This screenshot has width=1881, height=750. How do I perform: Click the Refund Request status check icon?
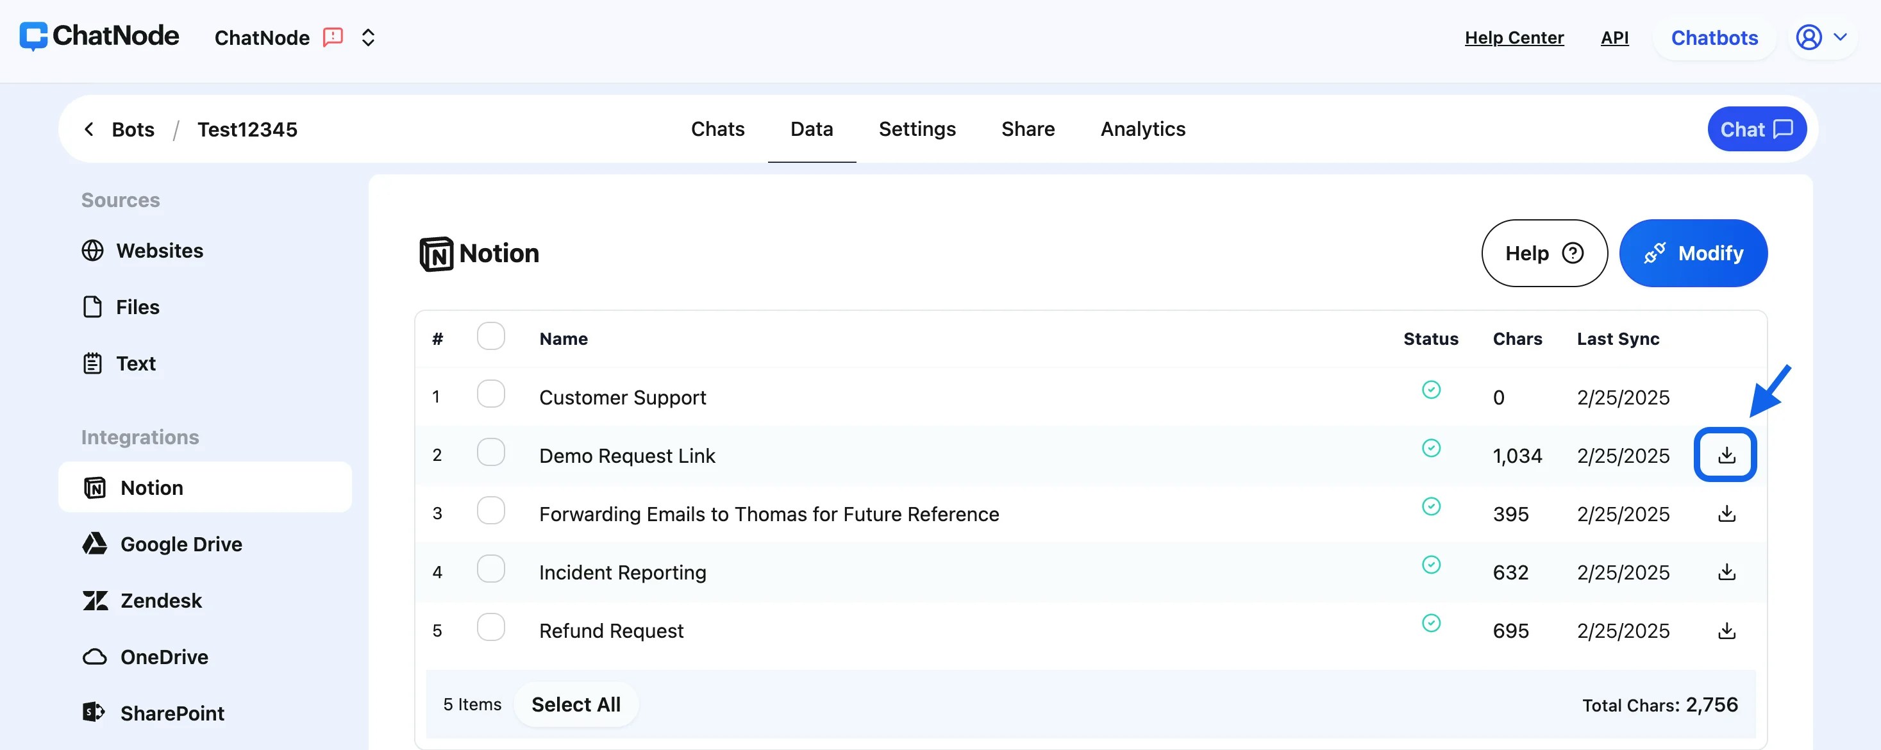[1431, 624]
